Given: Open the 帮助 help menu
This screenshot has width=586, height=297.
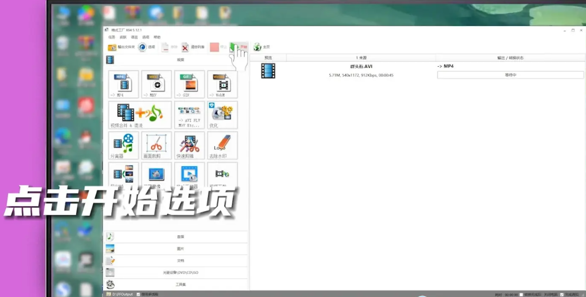Looking at the screenshot, I should tap(156, 37).
